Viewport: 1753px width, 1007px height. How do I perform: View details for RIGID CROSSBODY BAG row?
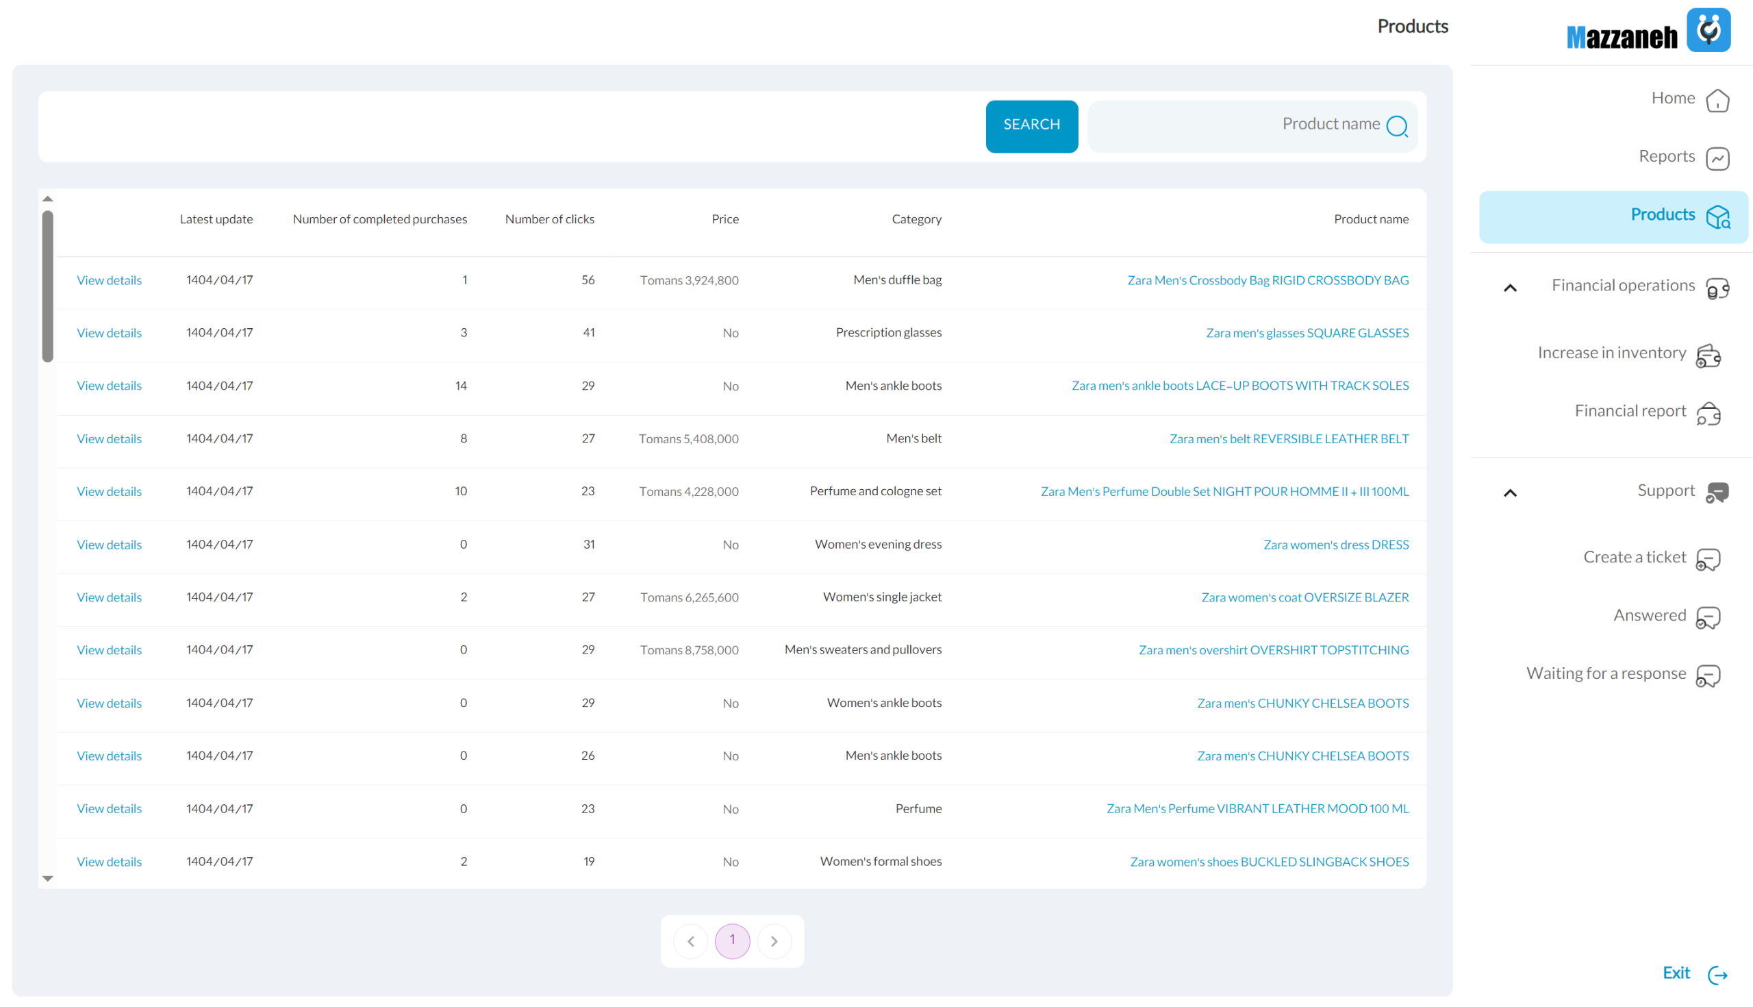click(109, 280)
